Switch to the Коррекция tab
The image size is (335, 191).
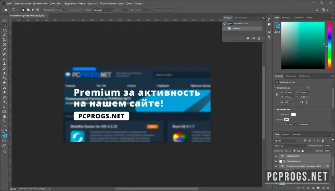pyautogui.click(x=291, y=76)
